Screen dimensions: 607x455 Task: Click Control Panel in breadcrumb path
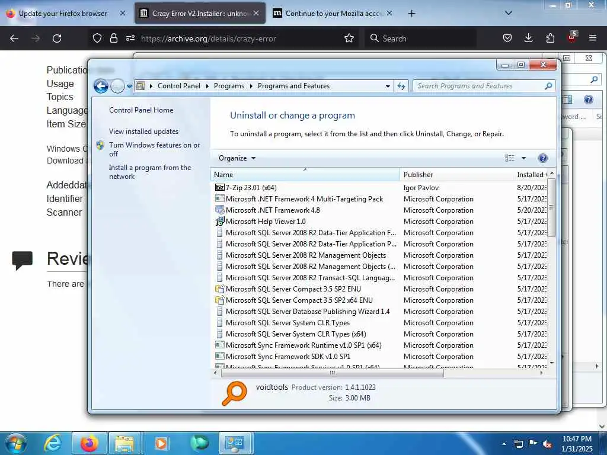pyautogui.click(x=179, y=86)
